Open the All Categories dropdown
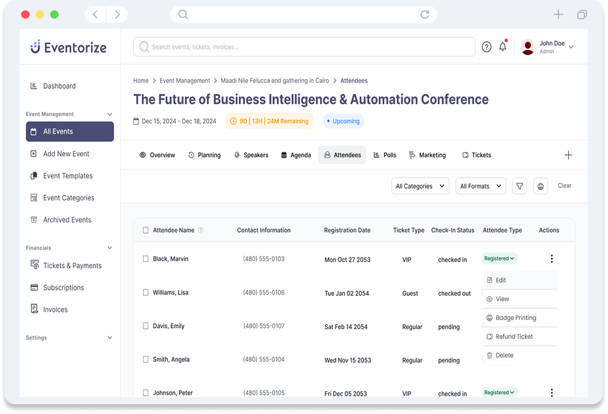This screenshot has width=608, height=414. click(420, 186)
